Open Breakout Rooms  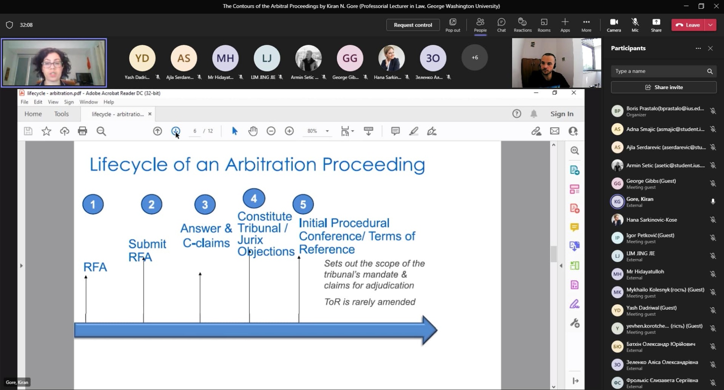pos(544,25)
